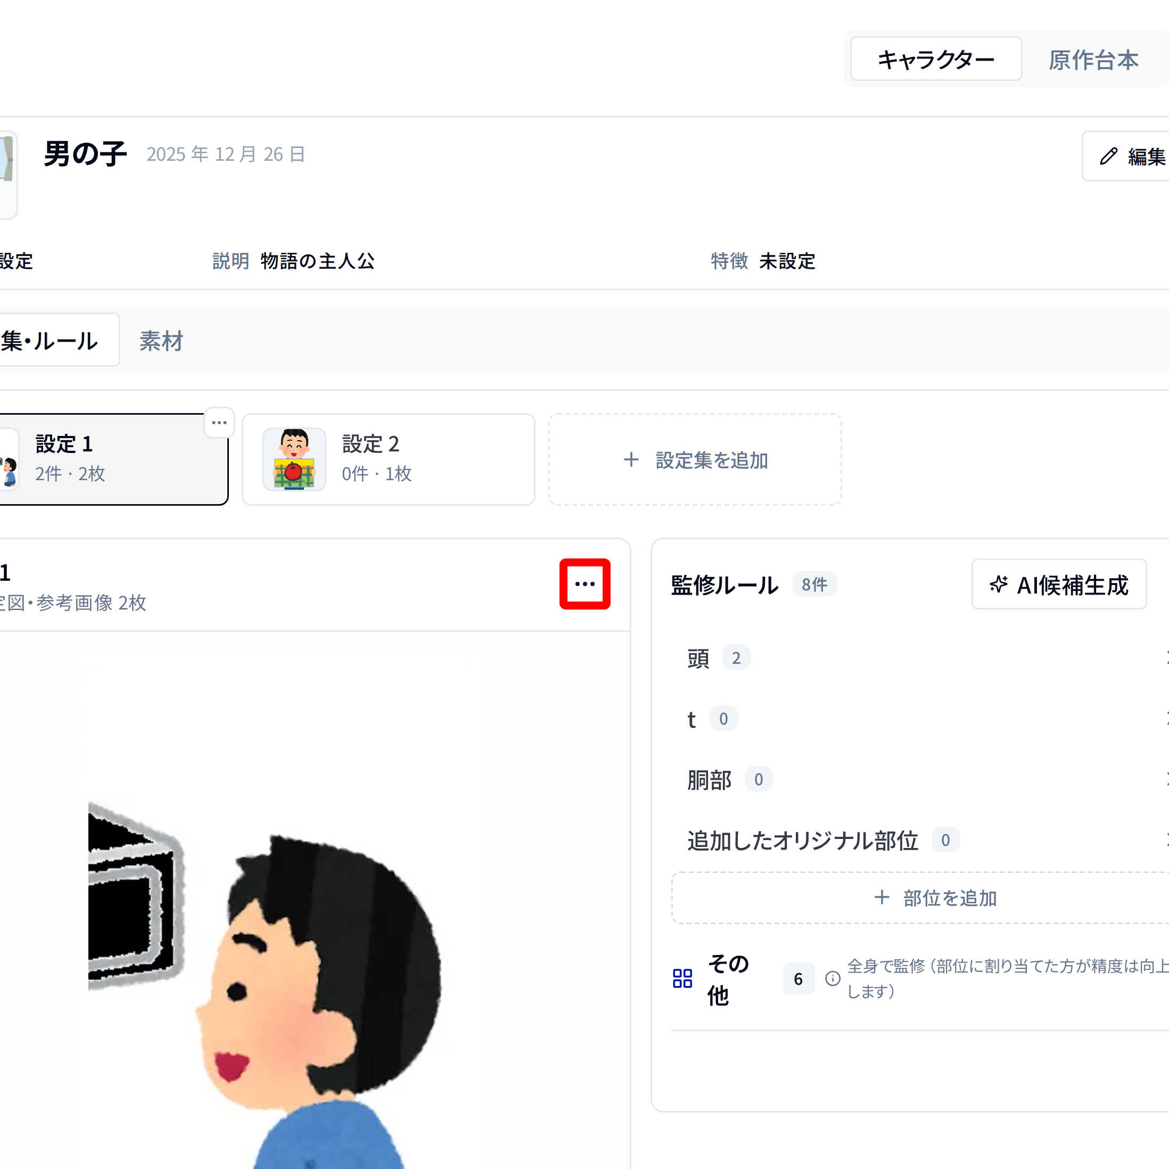Viewport: 1169px width, 1169px height.
Task: Select the 設定 2 card
Action: [x=389, y=459]
